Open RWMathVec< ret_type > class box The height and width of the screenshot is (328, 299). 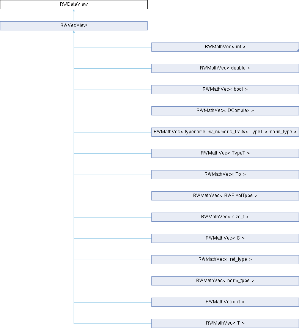click(x=225, y=260)
